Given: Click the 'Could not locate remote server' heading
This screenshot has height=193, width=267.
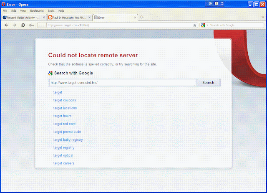Looking at the screenshot, I should click(93, 55).
